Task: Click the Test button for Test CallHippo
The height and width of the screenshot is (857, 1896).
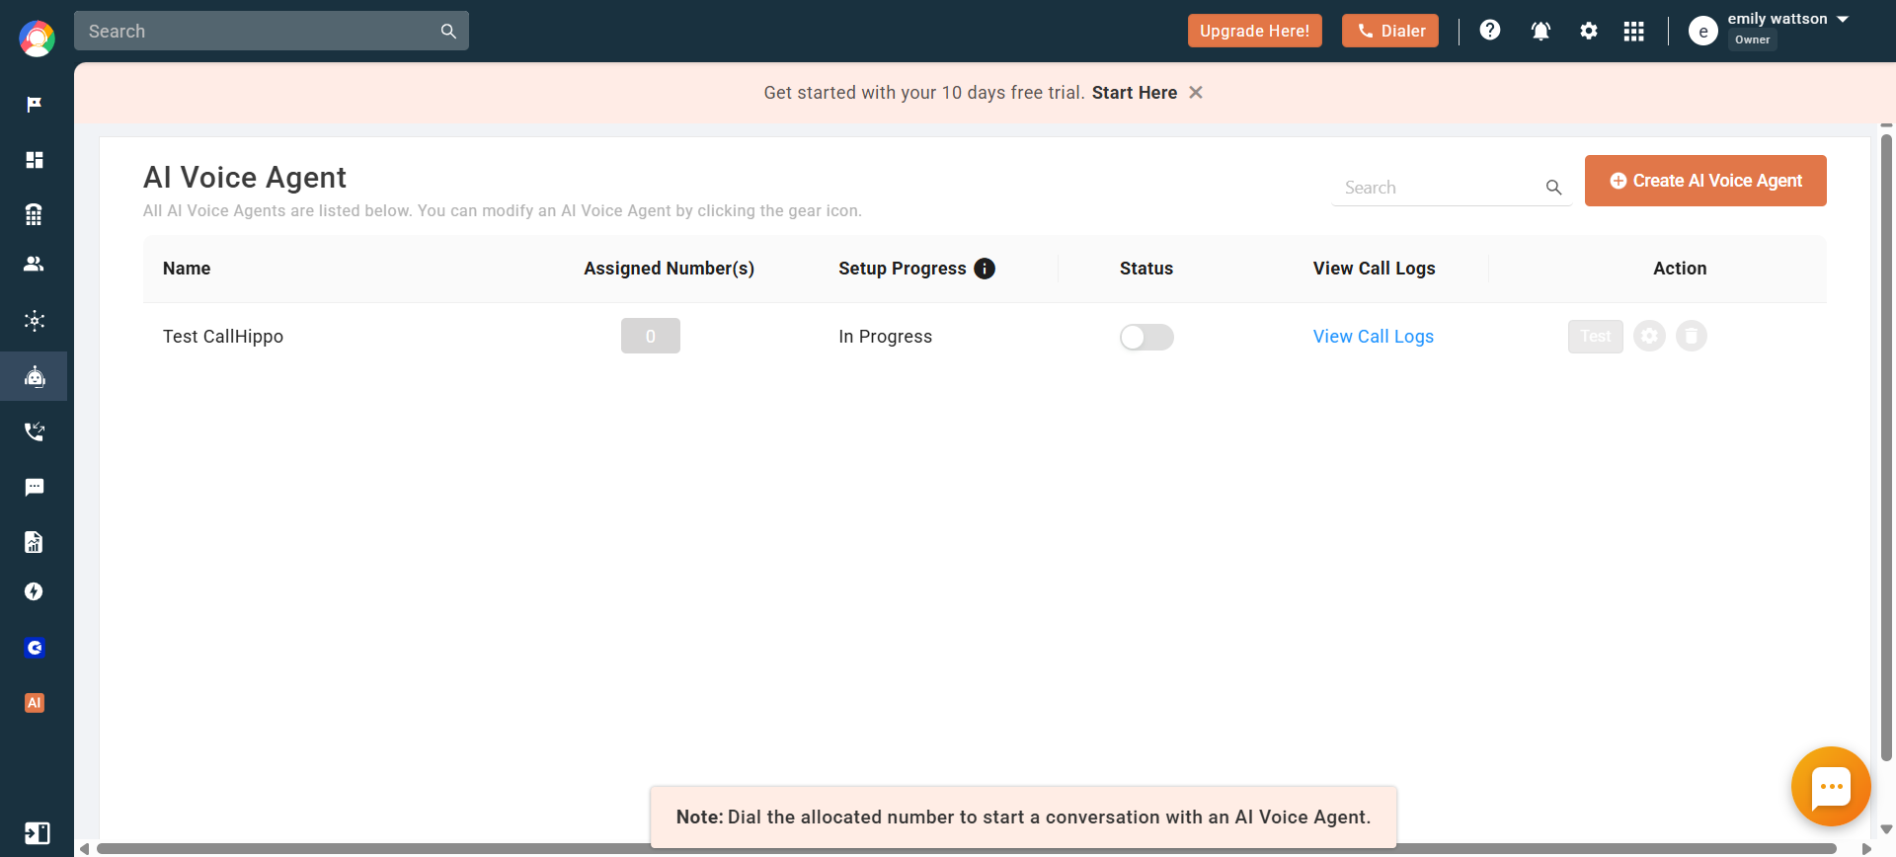Action: [1596, 337]
